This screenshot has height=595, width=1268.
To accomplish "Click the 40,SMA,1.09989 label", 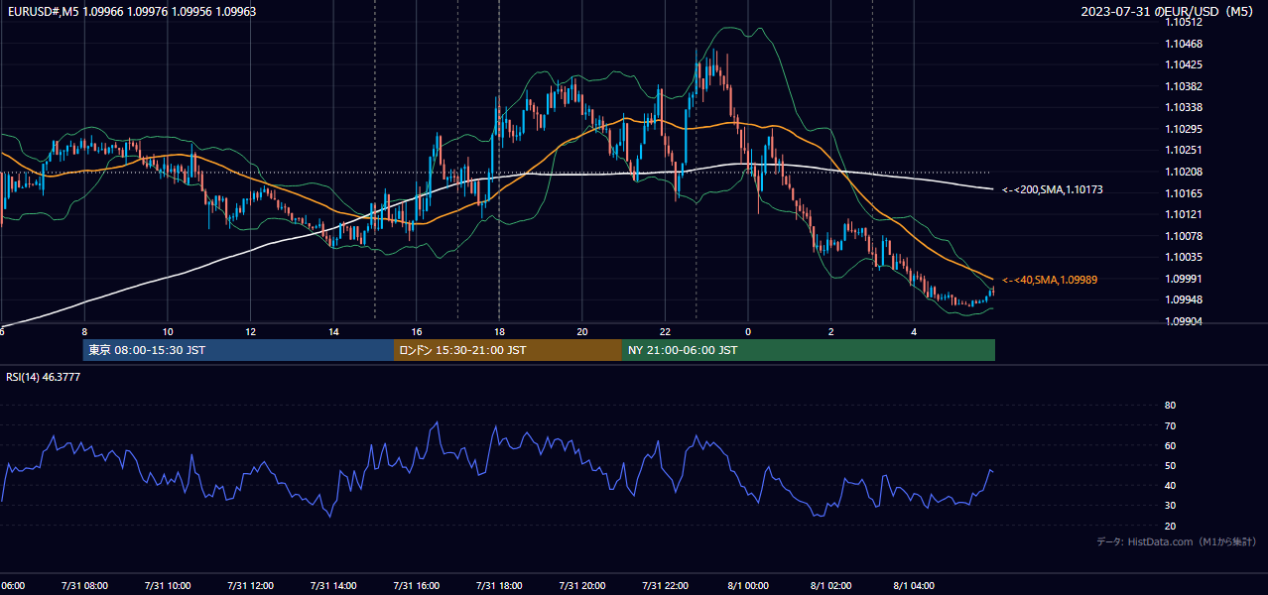I will (x=1049, y=281).
